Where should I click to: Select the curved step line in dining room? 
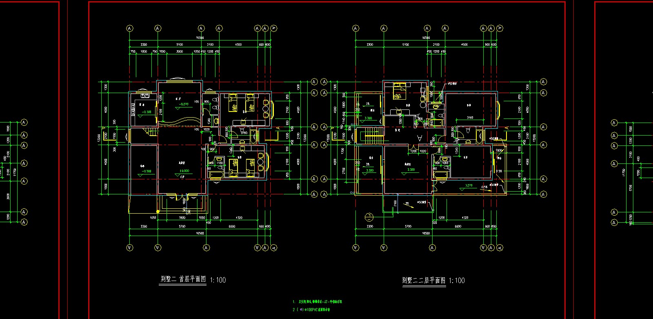pyautogui.click(x=179, y=121)
